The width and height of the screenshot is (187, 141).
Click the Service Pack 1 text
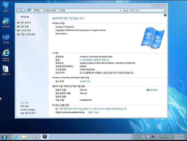pyautogui.click(x=61, y=34)
